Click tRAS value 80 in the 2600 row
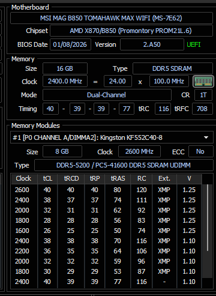Viewport: 216px width, 296px height. [117, 190]
